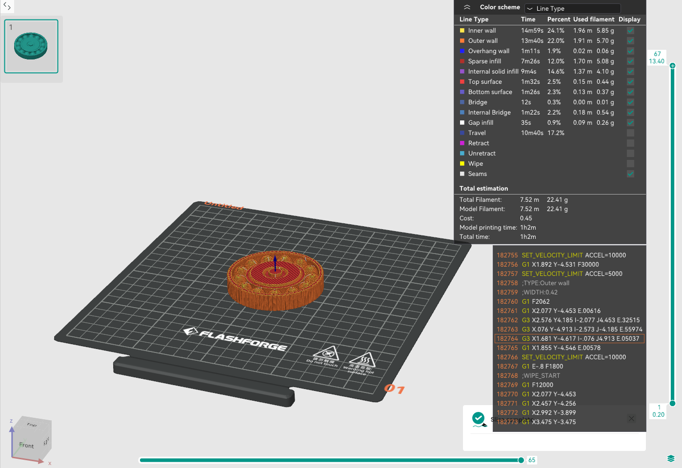Toggle Bottom surface display checkbox
This screenshot has width=682, height=468.
(630, 92)
